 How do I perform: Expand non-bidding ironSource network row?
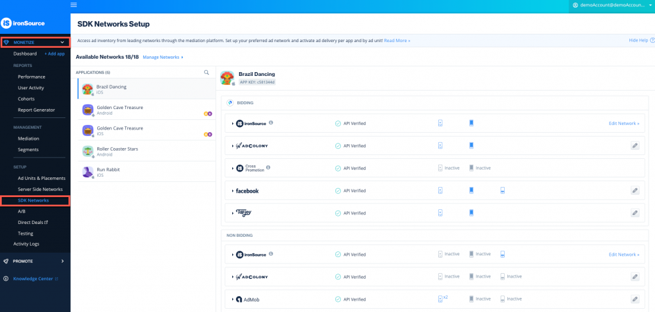click(x=232, y=255)
